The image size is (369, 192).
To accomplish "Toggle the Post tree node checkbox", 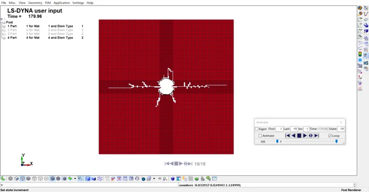I will [4, 23].
